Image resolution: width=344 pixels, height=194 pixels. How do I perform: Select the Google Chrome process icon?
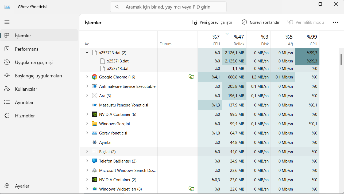(x=94, y=77)
